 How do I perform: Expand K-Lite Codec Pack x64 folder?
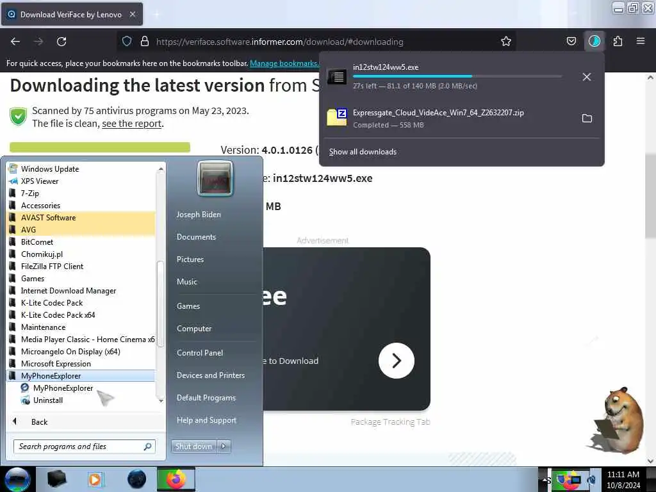tap(58, 315)
